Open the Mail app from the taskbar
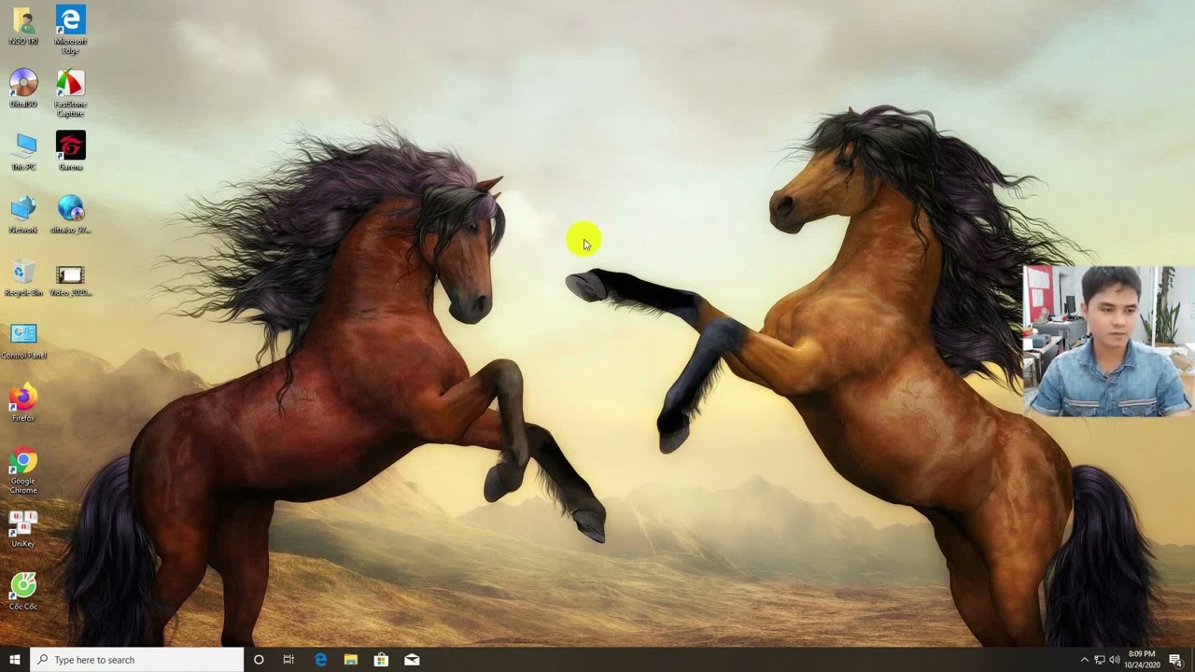Image resolution: width=1195 pixels, height=672 pixels. click(x=412, y=660)
